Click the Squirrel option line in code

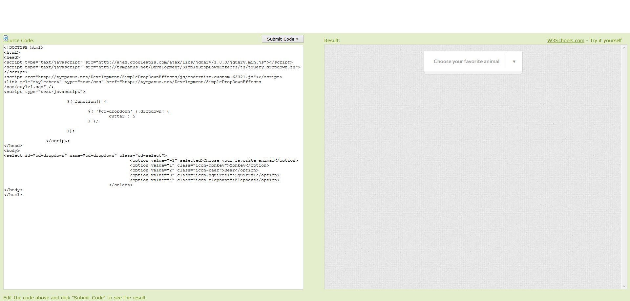[204, 175]
